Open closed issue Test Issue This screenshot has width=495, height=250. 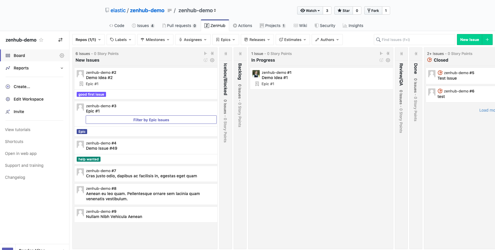[x=460, y=76]
